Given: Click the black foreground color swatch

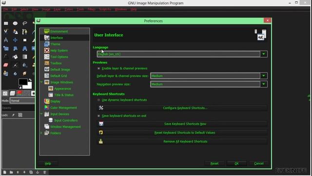Looking at the screenshot, I should tap(23, 82).
